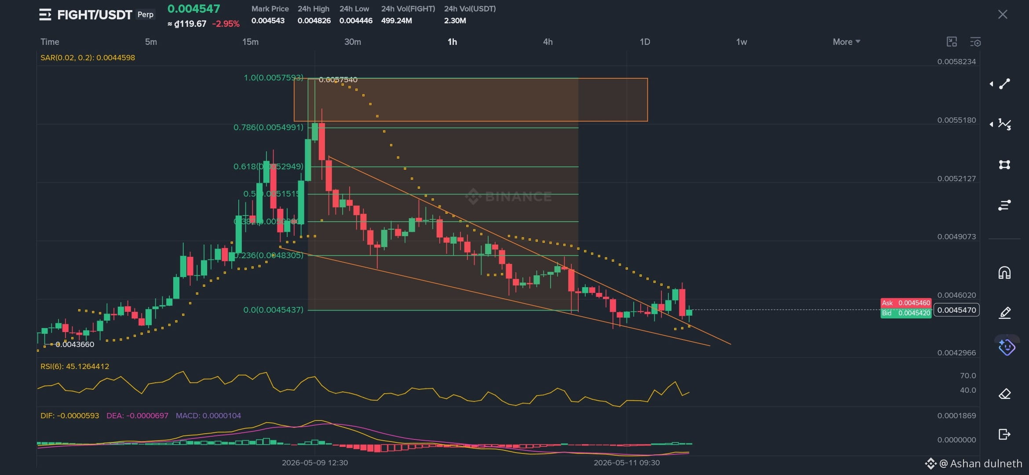Open the trading pair list menu icon
1029x475 pixels.
[x=45, y=15]
